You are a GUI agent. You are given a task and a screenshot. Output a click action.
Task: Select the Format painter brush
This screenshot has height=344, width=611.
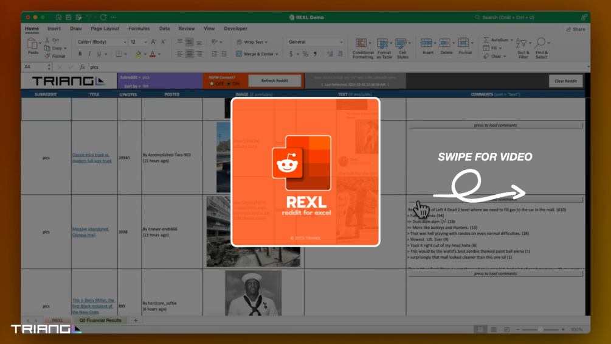(x=47, y=56)
